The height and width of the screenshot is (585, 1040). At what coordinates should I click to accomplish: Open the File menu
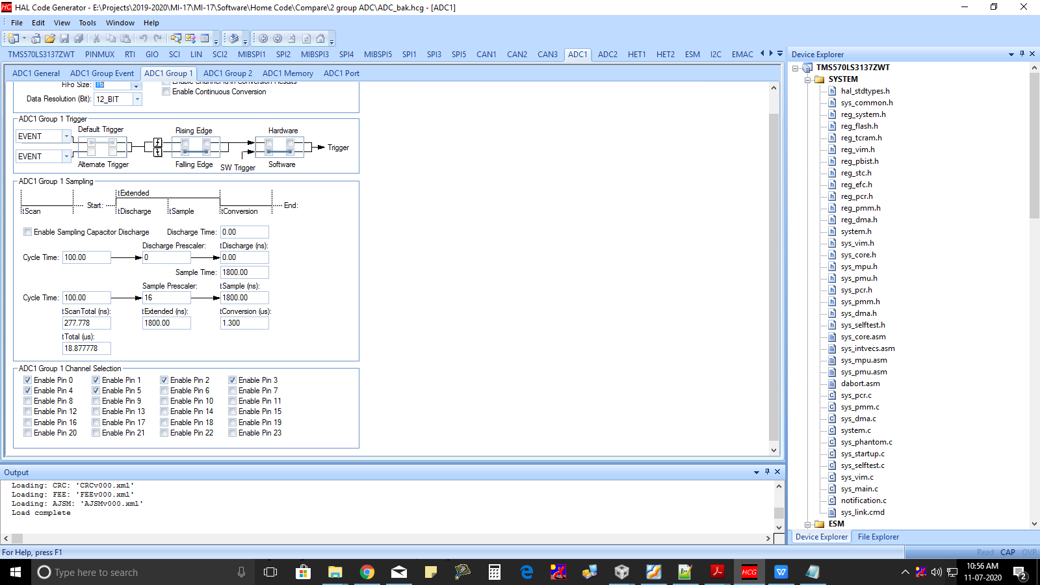(17, 23)
